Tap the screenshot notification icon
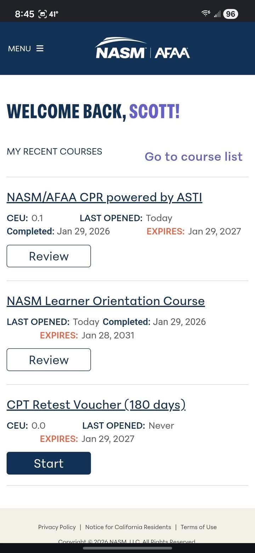Image resolution: width=255 pixels, height=553 pixels. [42, 14]
